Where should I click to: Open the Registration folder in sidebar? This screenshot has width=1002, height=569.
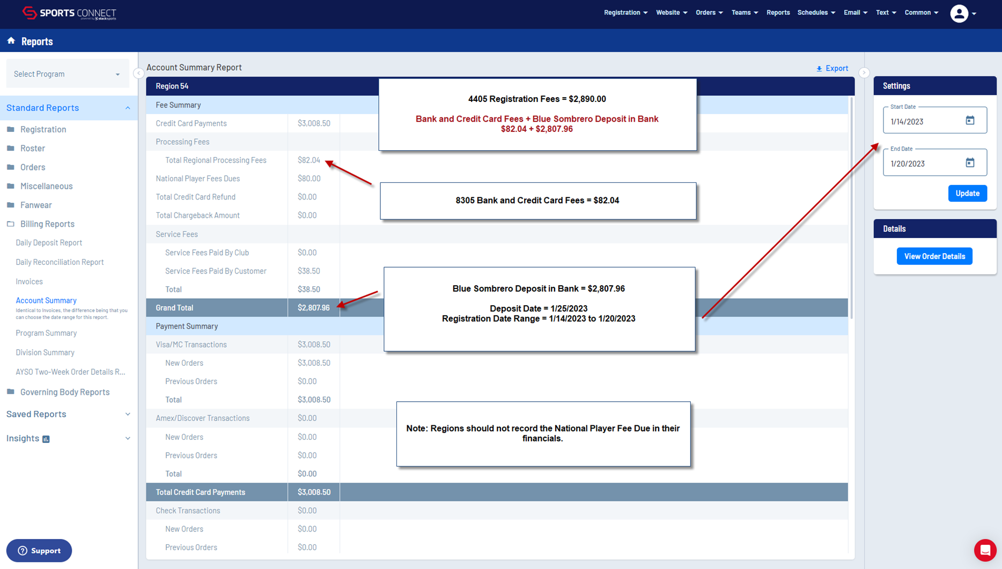43,129
